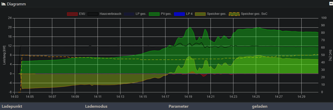This screenshot has width=333, height=110.
Task: Click the 14:27 time axis tick
Action: pyautogui.click(x=278, y=97)
